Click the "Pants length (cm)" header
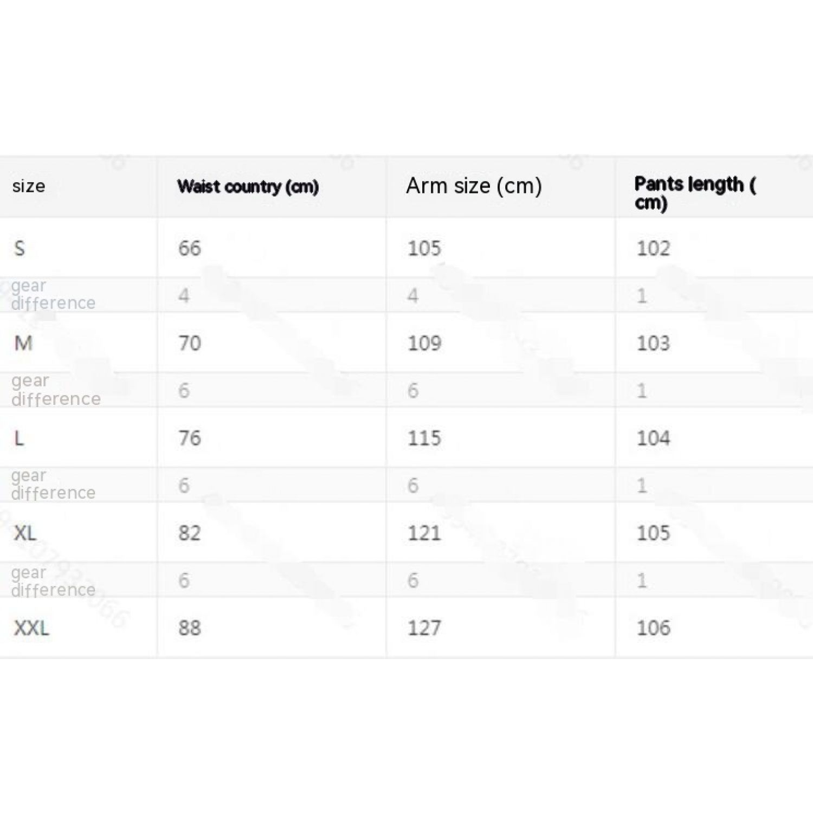 point(694,192)
